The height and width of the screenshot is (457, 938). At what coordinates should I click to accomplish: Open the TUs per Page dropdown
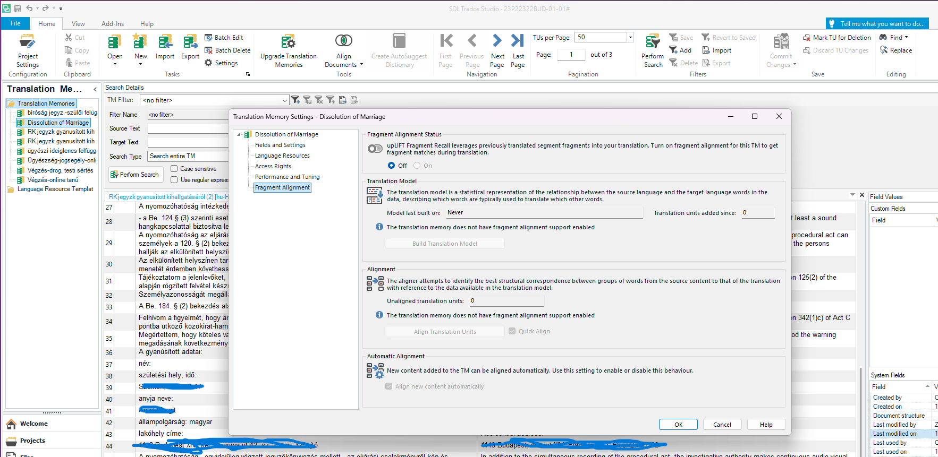[x=630, y=37]
